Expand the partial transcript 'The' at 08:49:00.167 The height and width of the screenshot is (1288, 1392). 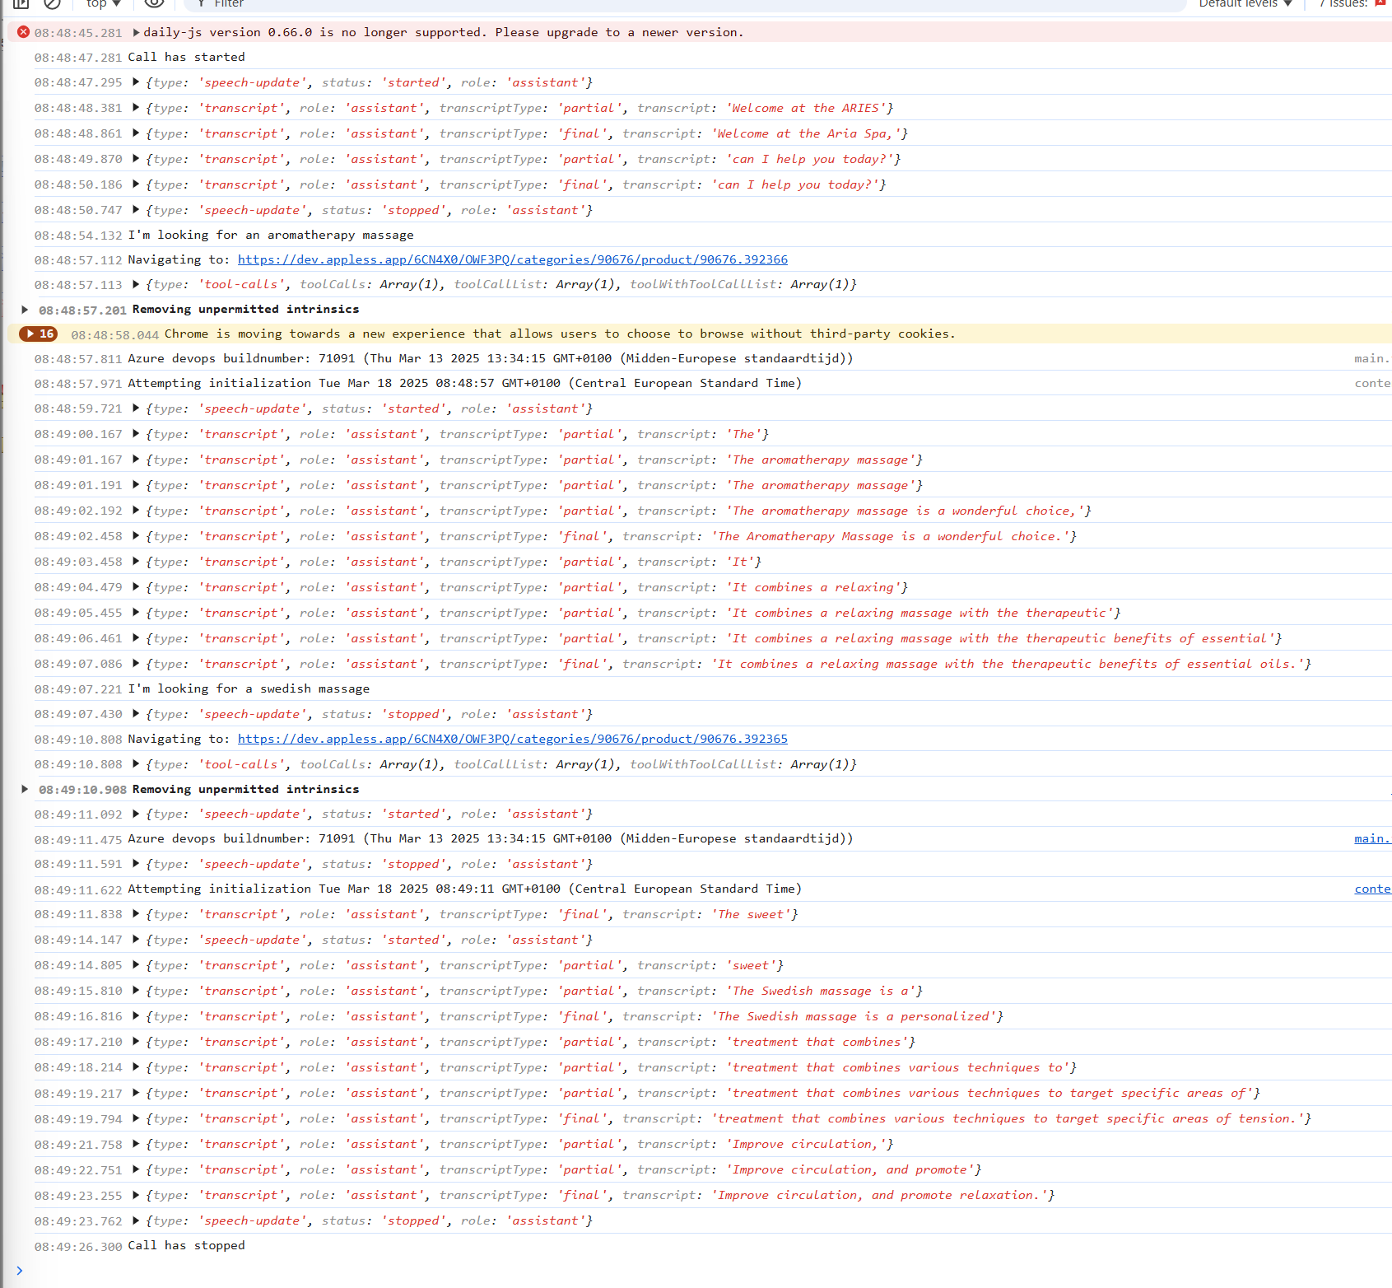pos(136,434)
